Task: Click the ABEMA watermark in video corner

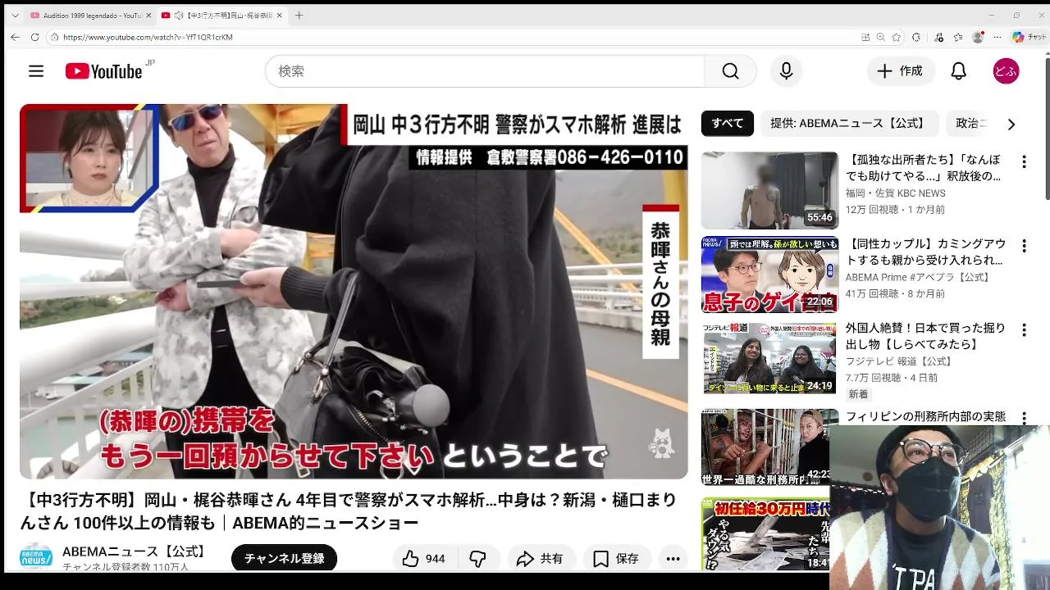Action: pos(661,443)
